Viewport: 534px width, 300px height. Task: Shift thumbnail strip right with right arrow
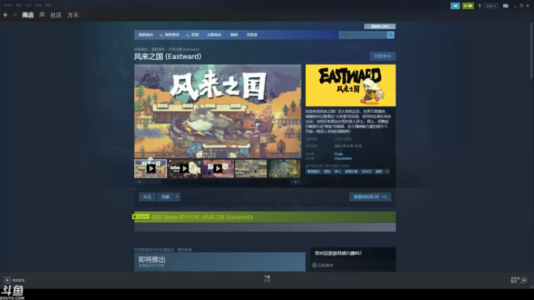tap(296, 182)
